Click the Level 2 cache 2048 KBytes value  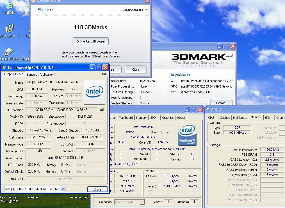(x=172, y=186)
